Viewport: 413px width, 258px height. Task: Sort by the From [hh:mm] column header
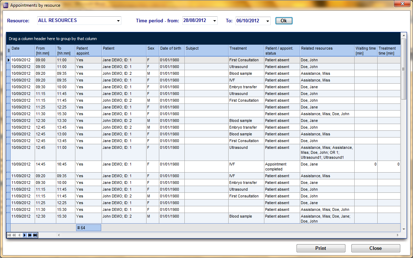45,50
